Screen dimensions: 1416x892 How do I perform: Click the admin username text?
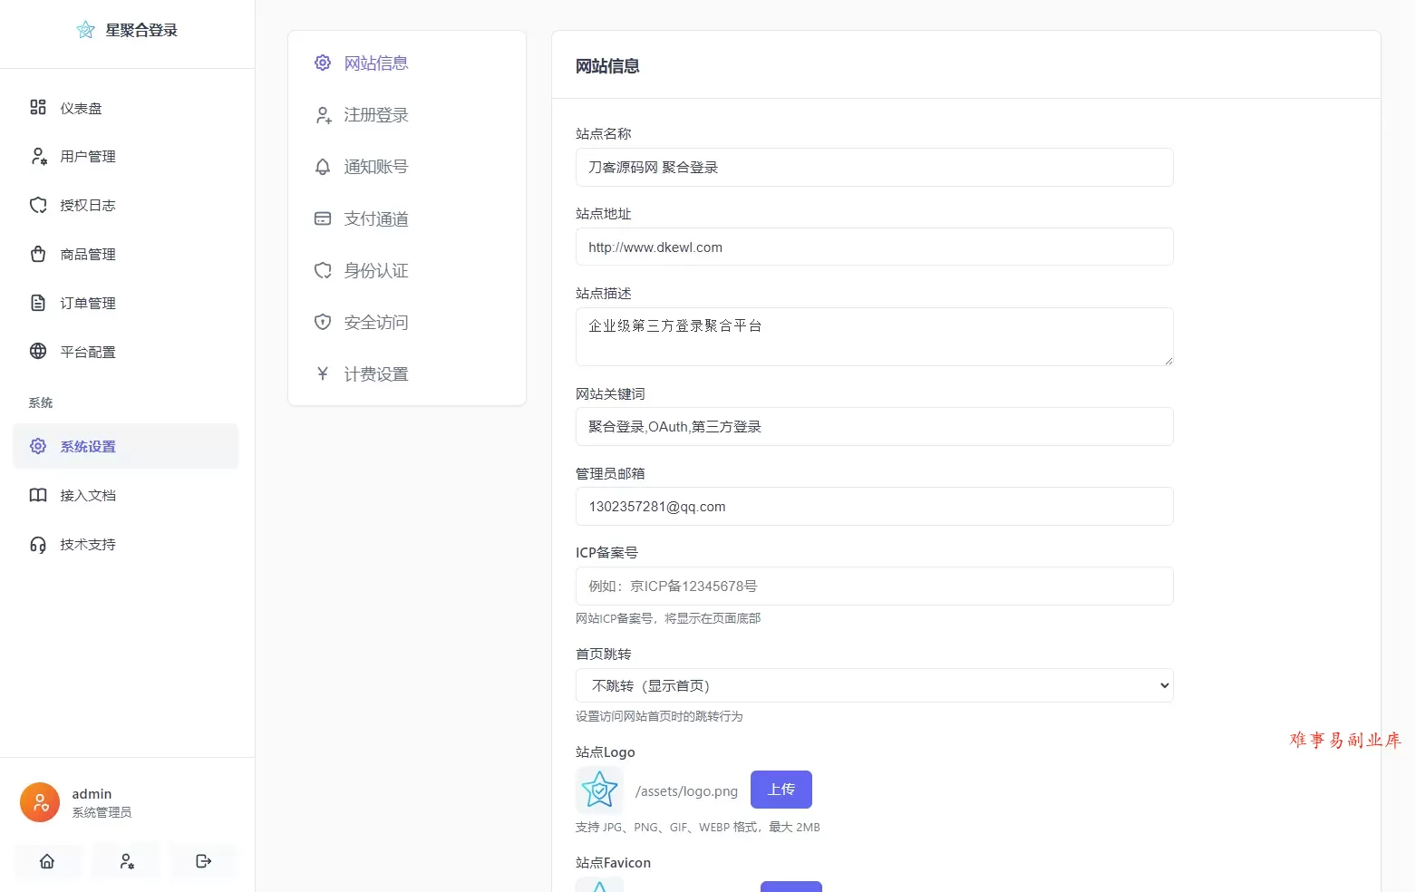tap(92, 794)
